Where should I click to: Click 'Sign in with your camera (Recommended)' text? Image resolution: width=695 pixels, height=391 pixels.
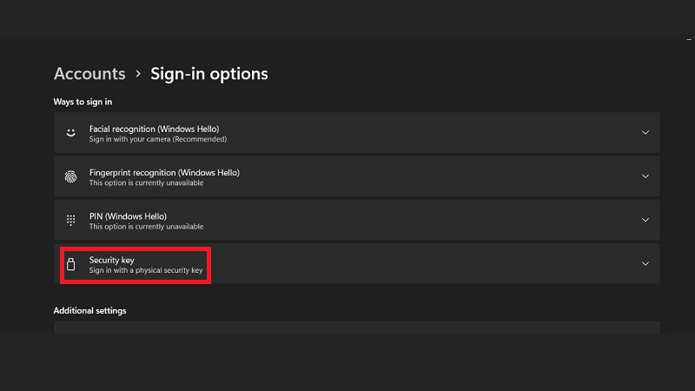click(157, 139)
